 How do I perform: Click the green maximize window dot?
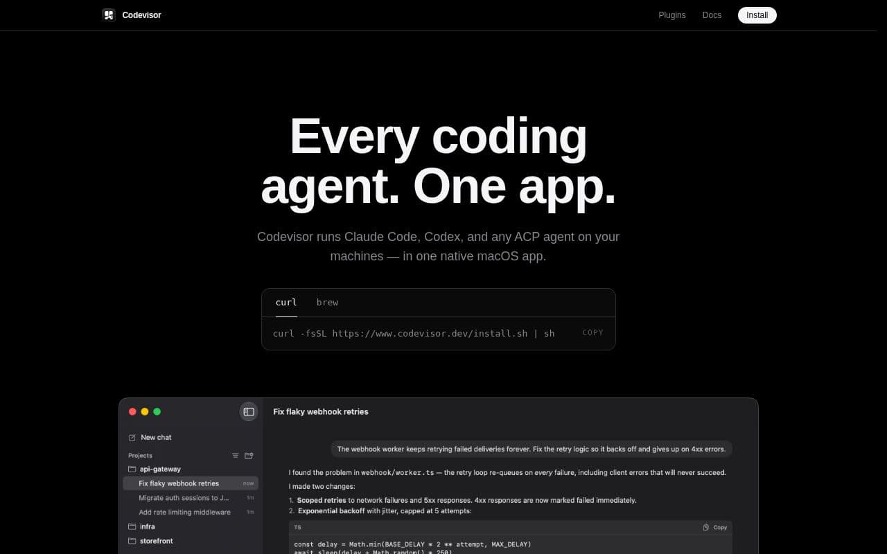click(x=157, y=411)
